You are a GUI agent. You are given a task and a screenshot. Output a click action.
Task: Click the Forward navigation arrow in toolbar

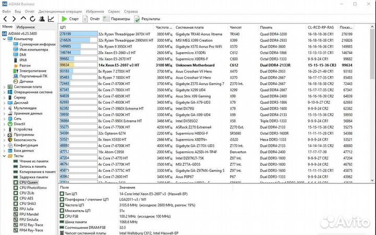14,19
